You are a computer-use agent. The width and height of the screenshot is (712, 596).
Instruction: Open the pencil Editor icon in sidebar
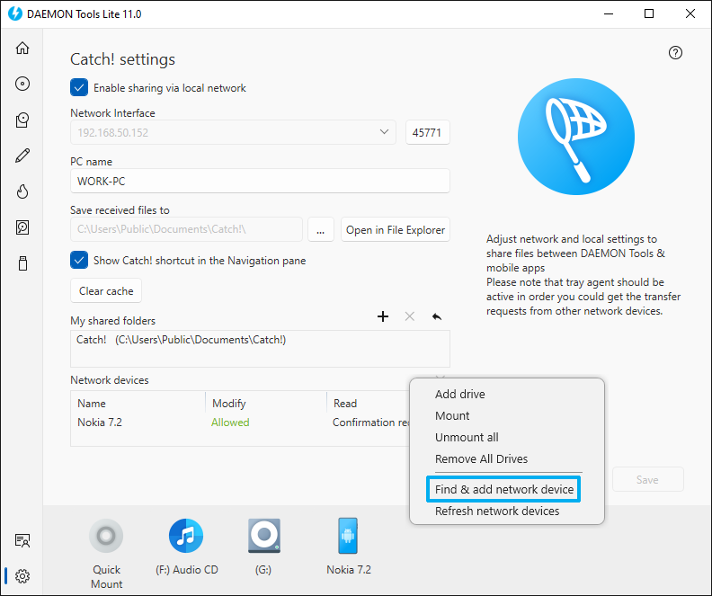pyautogui.click(x=22, y=156)
